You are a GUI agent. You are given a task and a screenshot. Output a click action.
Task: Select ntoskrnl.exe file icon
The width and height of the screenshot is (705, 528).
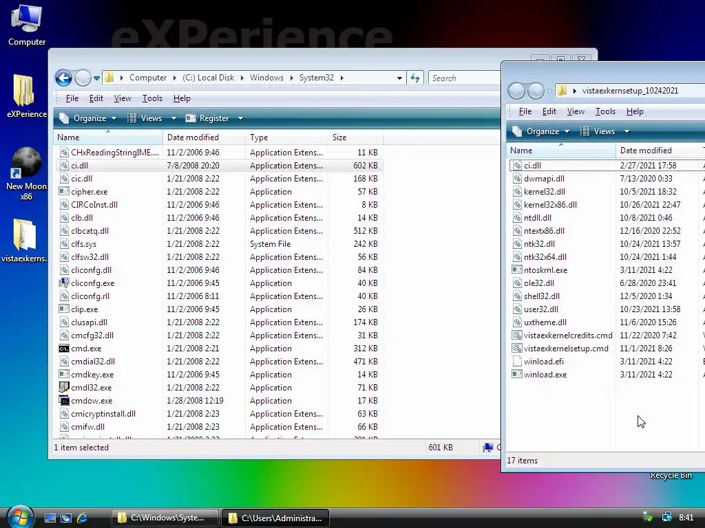517,270
